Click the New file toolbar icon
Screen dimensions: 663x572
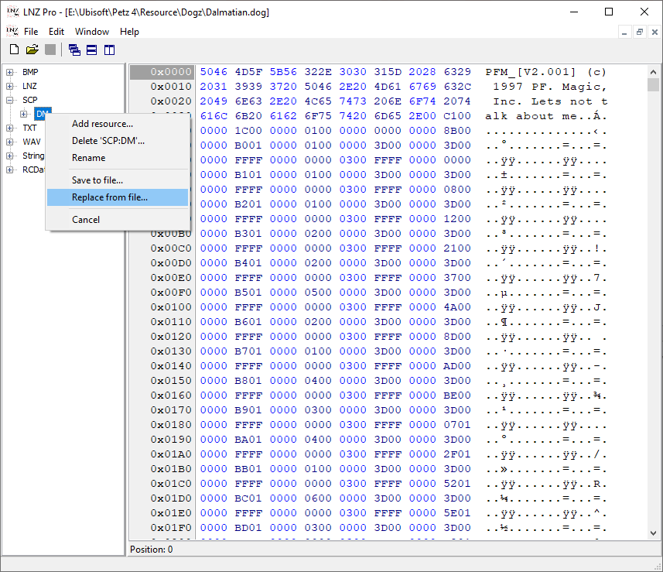14,50
